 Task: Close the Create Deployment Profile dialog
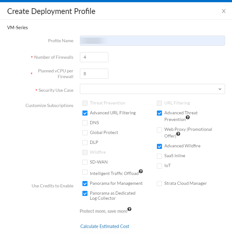tap(223, 11)
